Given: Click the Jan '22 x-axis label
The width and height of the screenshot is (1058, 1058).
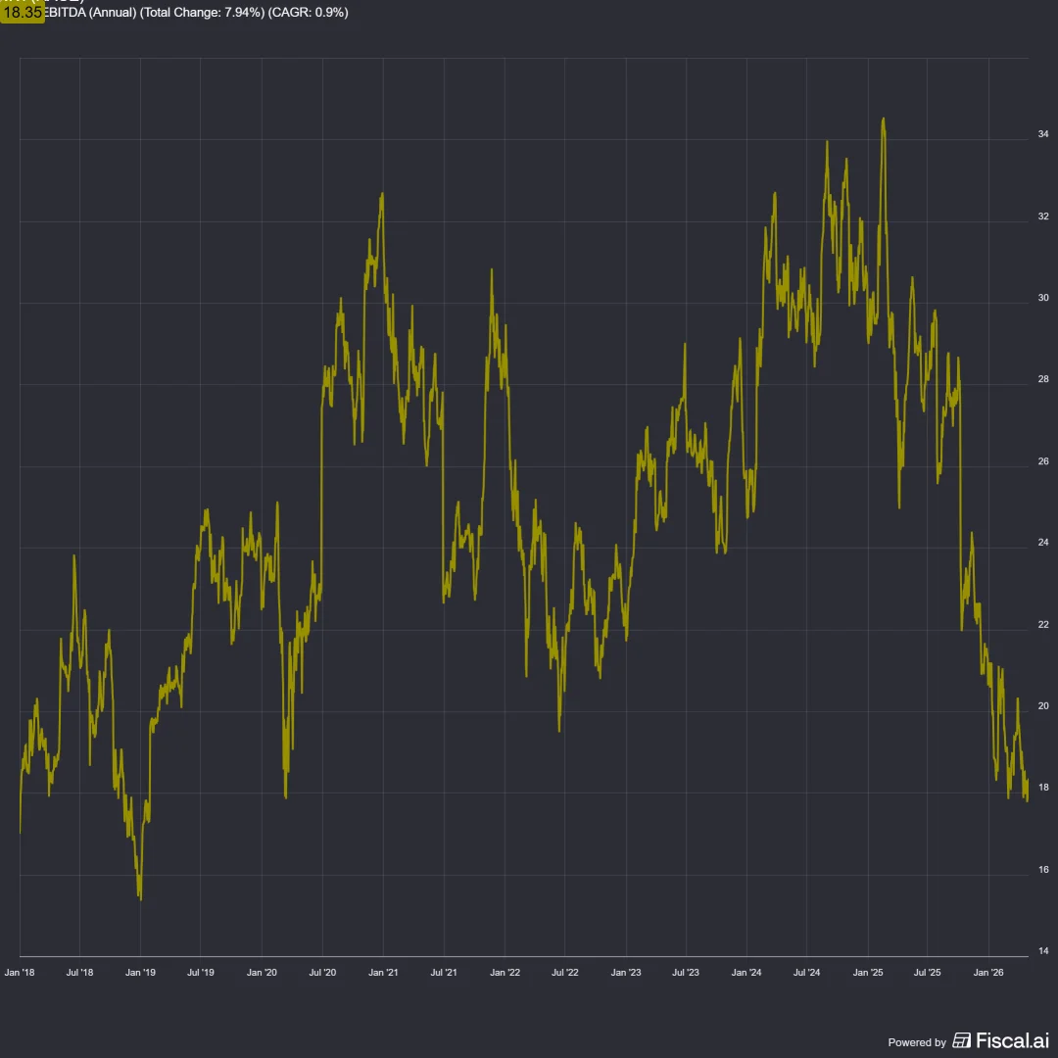Looking at the screenshot, I should (x=505, y=973).
